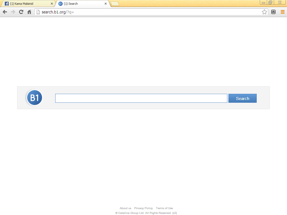Viewport: 287px width, 215px height.
Task: Open the Privacy Policy link
Action: point(143,208)
